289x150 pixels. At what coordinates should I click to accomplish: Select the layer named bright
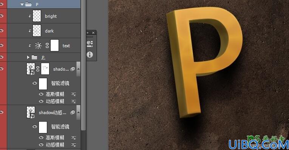point(51,16)
